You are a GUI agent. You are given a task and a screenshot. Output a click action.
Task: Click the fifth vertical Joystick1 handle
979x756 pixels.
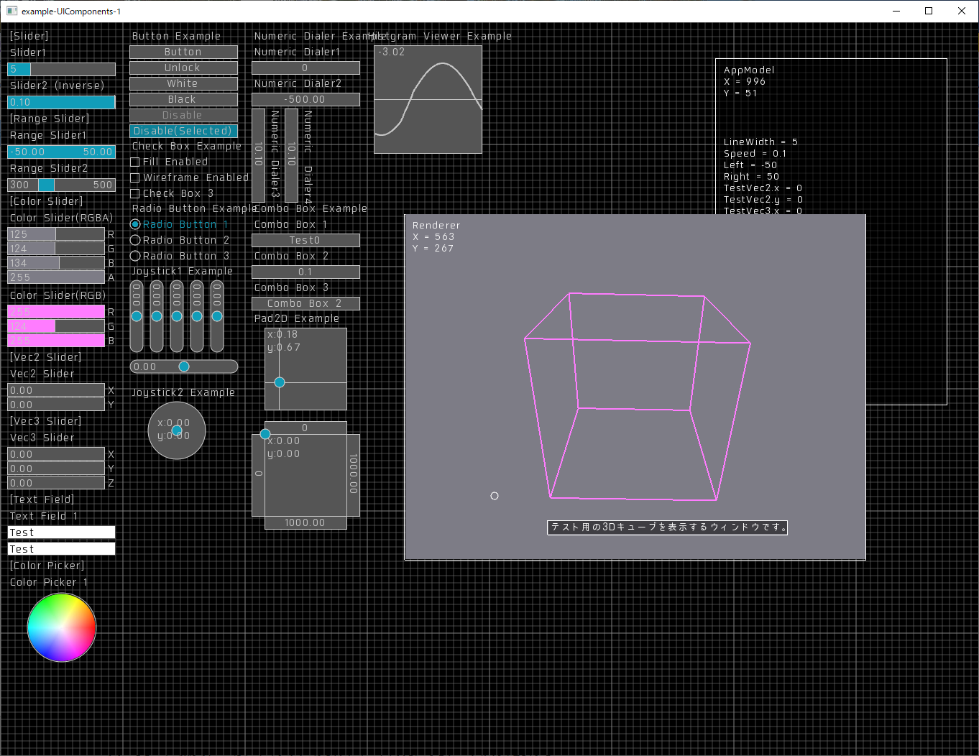tap(217, 316)
